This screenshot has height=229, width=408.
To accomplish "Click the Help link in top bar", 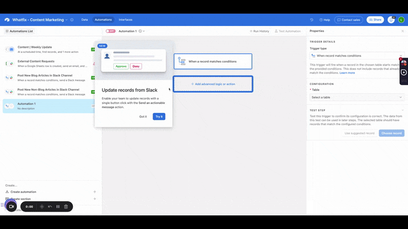I will (325, 20).
